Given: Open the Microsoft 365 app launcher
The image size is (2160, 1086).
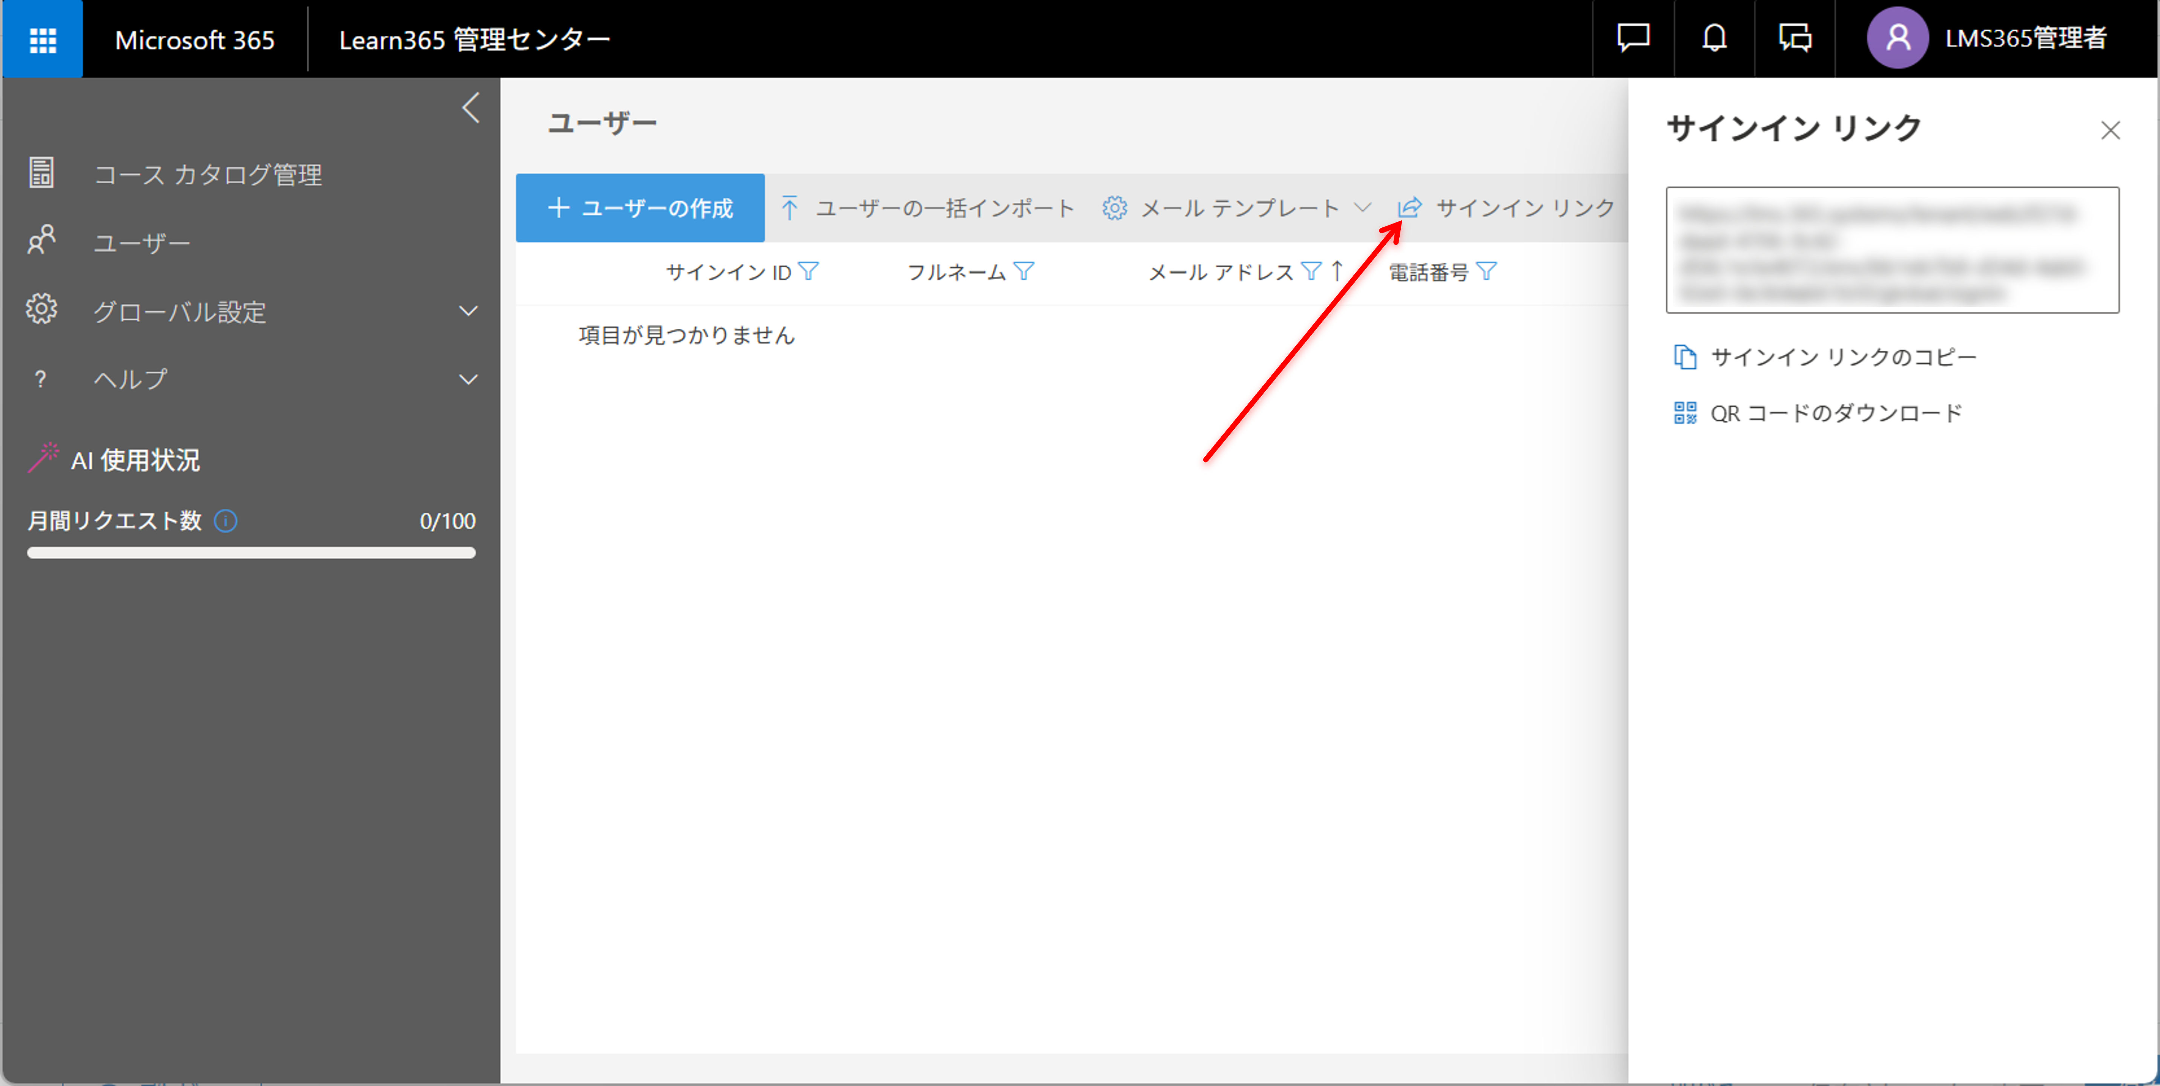Looking at the screenshot, I should (x=43, y=39).
